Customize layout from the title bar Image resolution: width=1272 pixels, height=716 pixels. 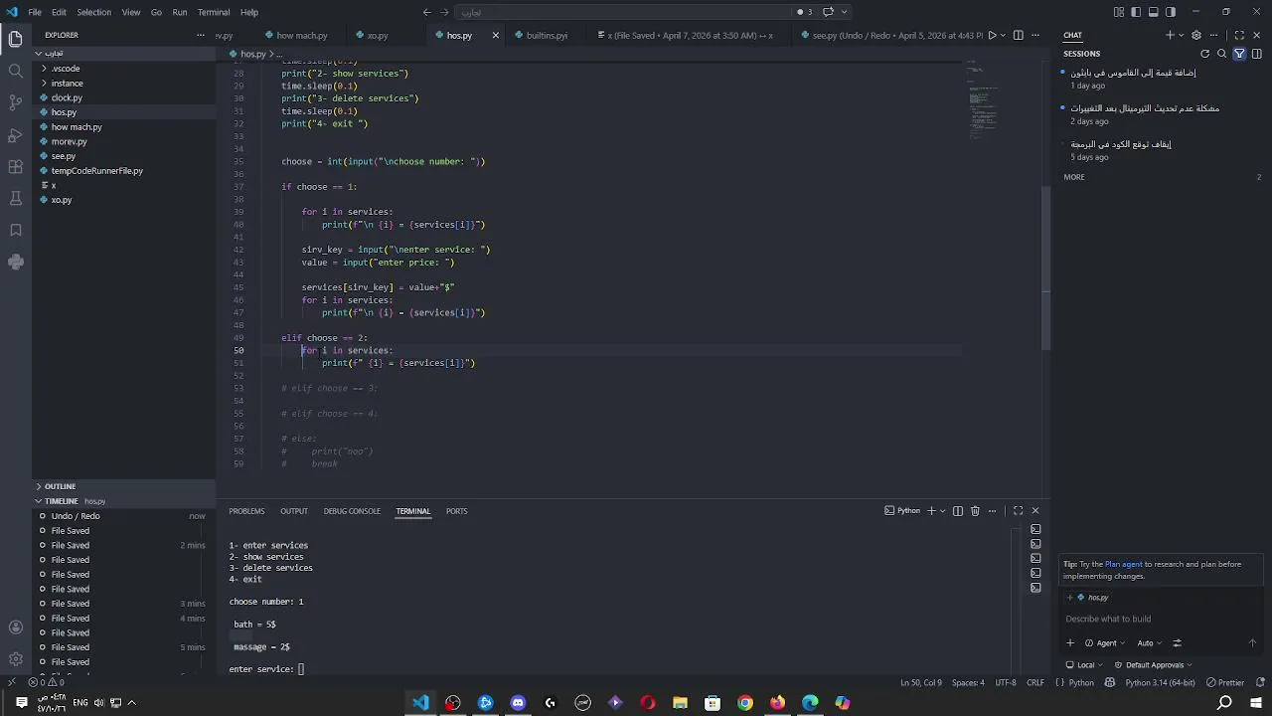1119,12
